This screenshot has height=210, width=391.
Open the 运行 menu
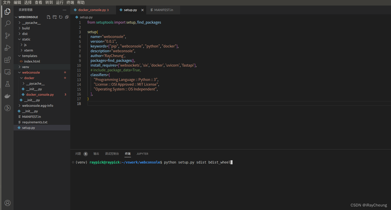pos(60,3)
